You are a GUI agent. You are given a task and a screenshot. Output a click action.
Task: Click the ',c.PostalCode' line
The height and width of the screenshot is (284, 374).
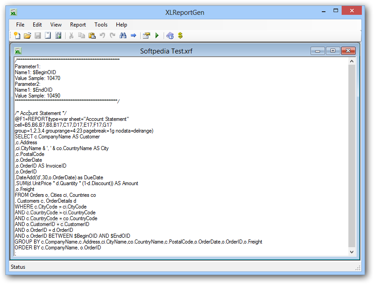click(30, 154)
